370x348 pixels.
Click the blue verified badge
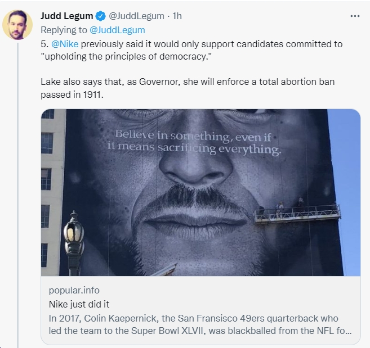tap(100, 16)
